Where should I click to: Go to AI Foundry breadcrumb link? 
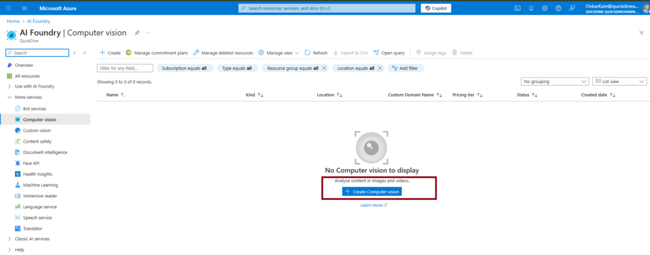click(39, 21)
